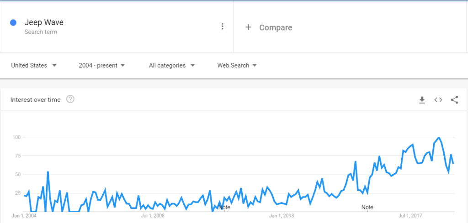Viewport: 468px width, 223px height.
Task: Expand the All categories dropdown
Action: pyautogui.click(x=172, y=66)
